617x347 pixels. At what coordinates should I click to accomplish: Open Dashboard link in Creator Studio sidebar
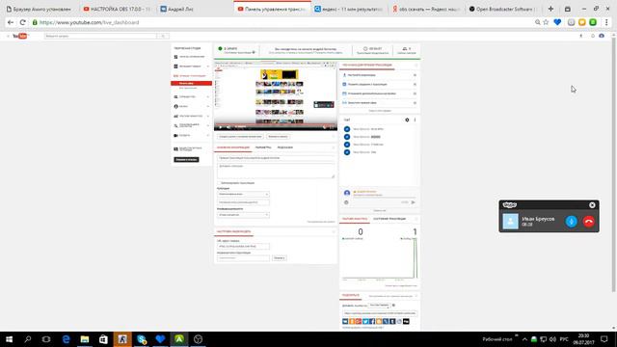click(x=191, y=57)
